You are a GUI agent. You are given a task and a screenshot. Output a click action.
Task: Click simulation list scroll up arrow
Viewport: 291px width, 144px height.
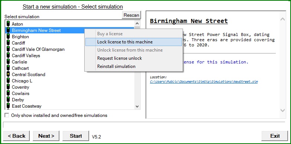(137, 23)
